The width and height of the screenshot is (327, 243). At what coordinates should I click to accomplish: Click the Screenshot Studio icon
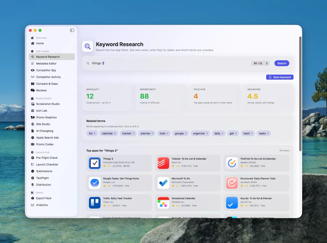[33, 104]
